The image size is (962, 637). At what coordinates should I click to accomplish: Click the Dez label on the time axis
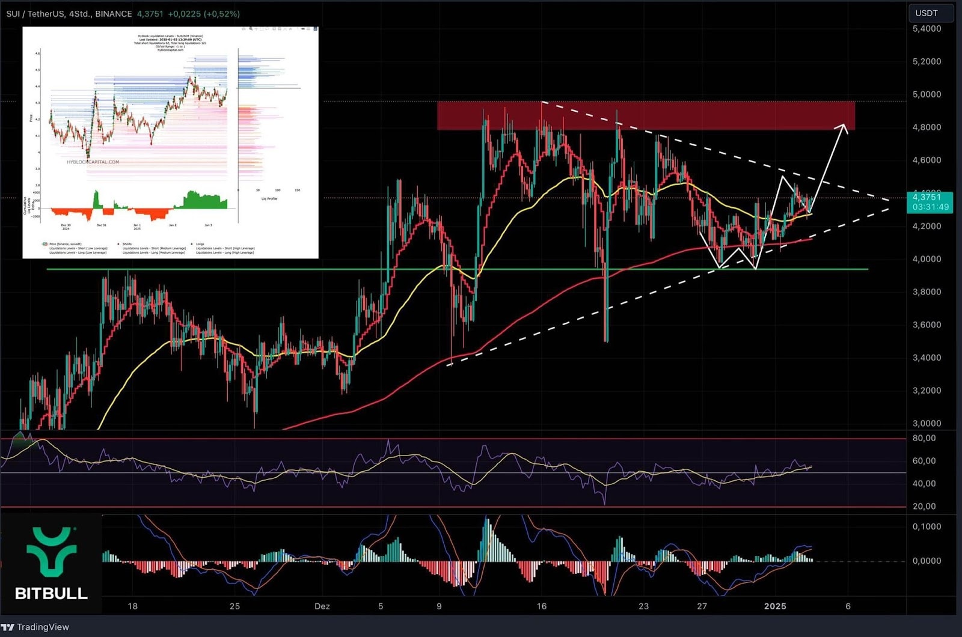point(322,606)
